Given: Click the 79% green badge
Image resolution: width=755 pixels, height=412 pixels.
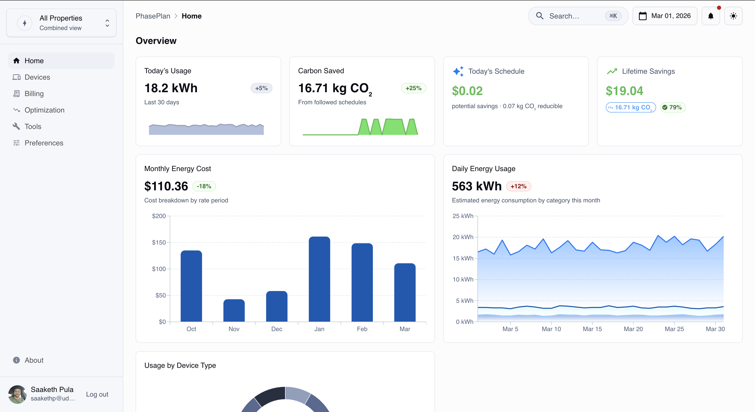Looking at the screenshot, I should pos(673,107).
